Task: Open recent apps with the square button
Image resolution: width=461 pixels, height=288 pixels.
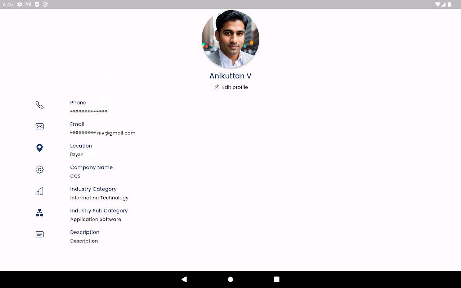Action: click(x=277, y=279)
